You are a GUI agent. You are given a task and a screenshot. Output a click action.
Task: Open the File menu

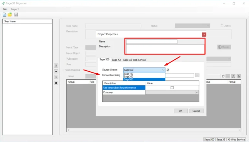coord(5,9)
